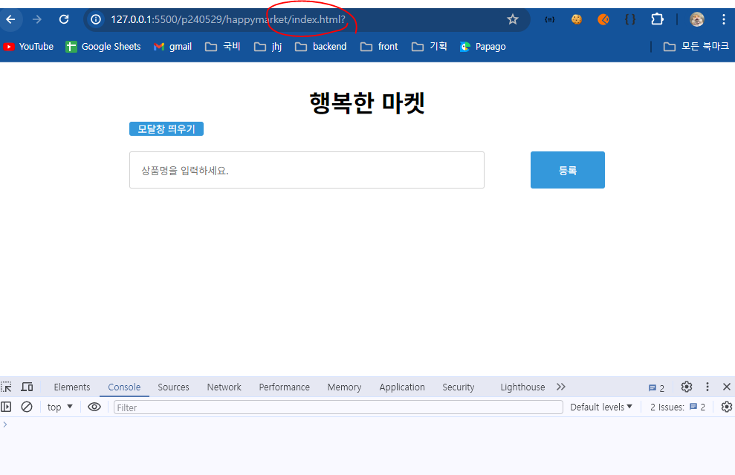Click the console Filter field
Screen dimensions: 735x475
(338, 407)
